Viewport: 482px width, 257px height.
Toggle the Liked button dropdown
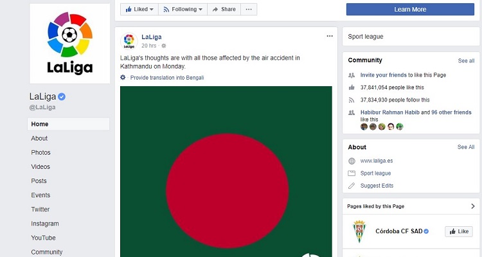[139, 10]
